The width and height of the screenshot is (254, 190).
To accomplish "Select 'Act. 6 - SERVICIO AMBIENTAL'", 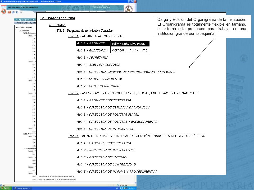I will (x=100, y=79).
